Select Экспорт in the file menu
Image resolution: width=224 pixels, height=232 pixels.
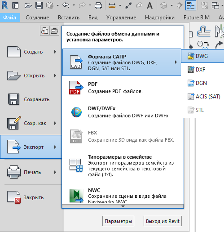click(x=31, y=147)
